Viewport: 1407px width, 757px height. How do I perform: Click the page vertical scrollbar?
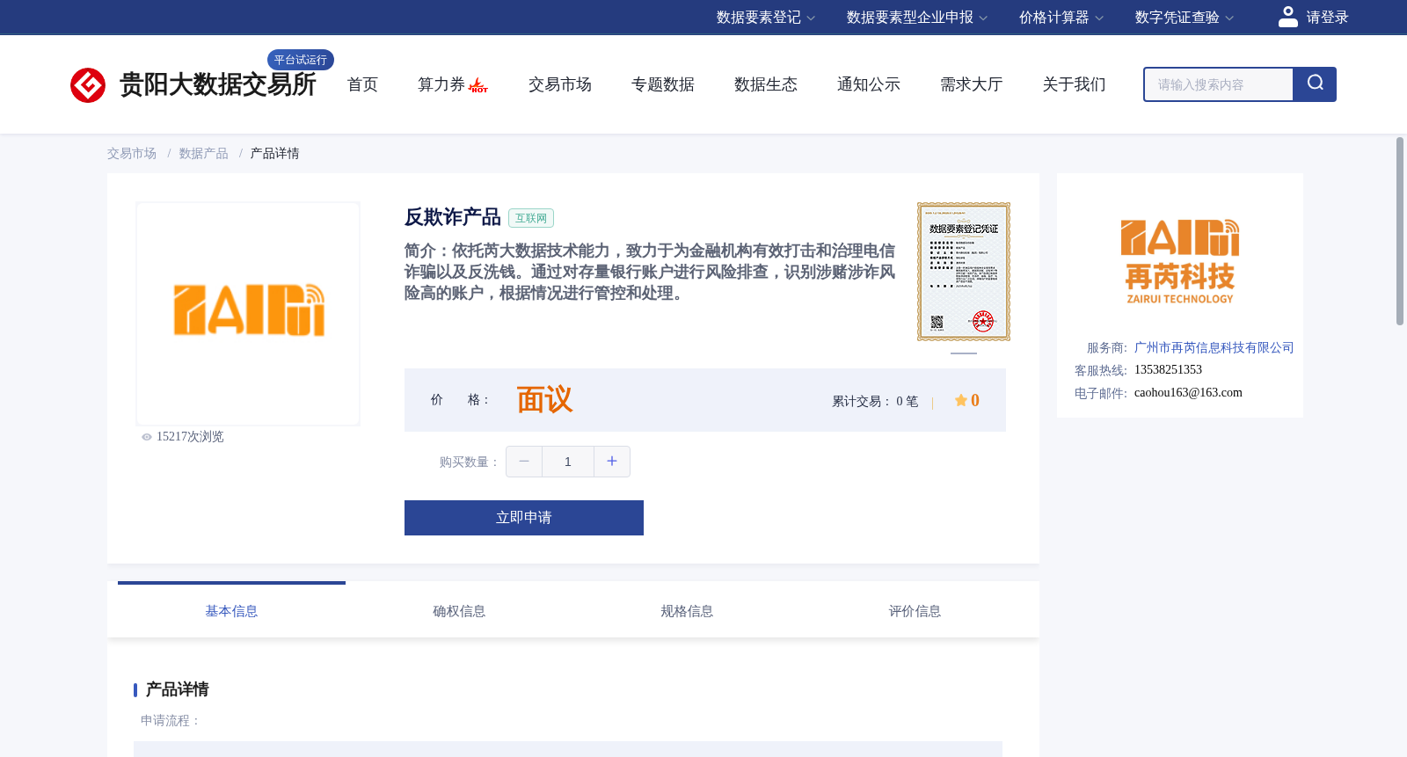point(1400,231)
